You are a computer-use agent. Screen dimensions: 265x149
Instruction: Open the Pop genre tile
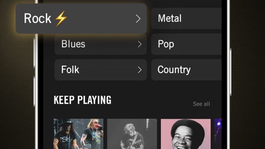pyautogui.click(x=186, y=44)
